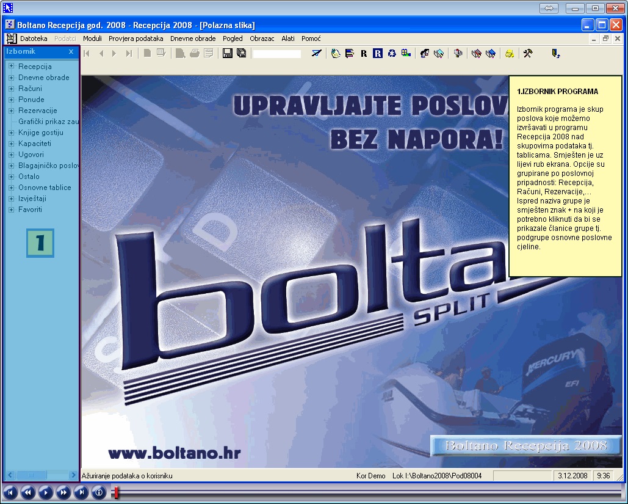Skip to end of tutorial playback
The height and width of the screenshot is (504, 628).
tap(81, 492)
